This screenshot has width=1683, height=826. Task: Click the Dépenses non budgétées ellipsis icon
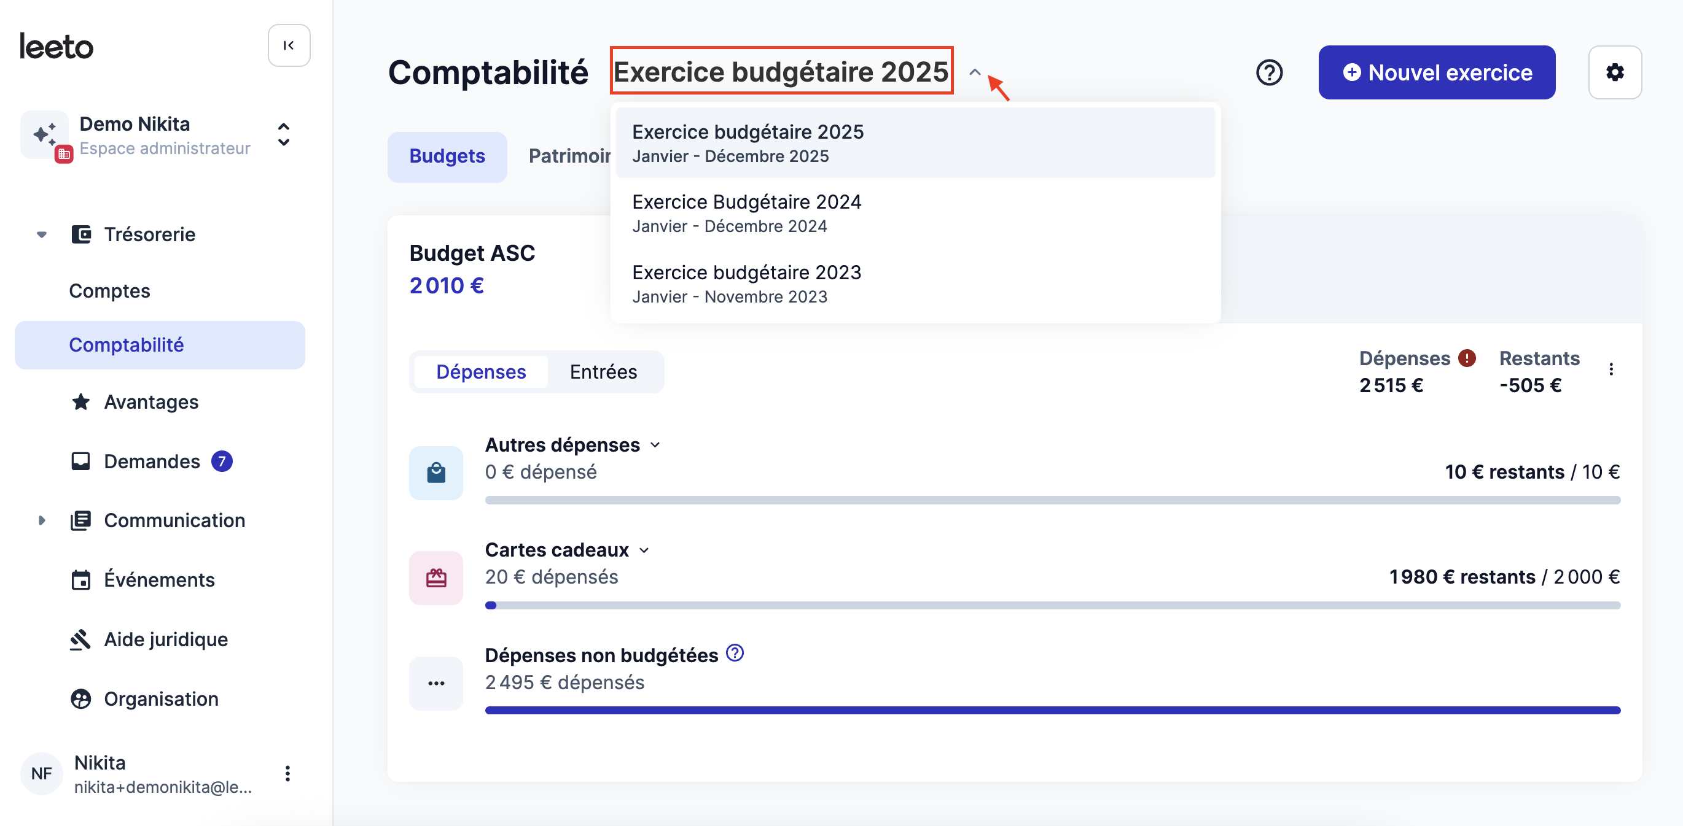(435, 683)
